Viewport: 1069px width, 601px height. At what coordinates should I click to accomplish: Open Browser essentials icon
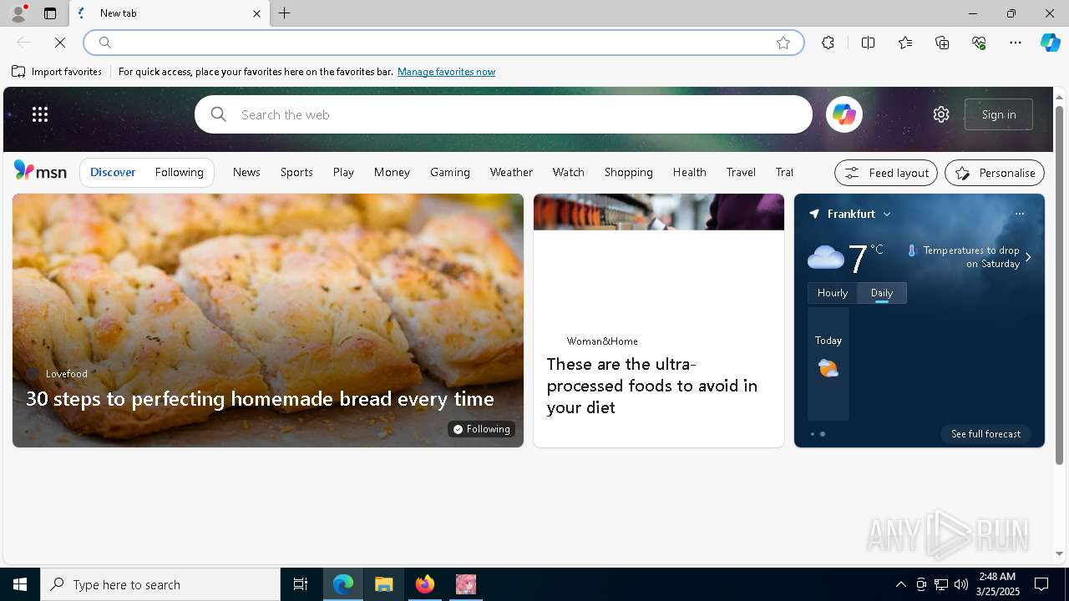[979, 43]
